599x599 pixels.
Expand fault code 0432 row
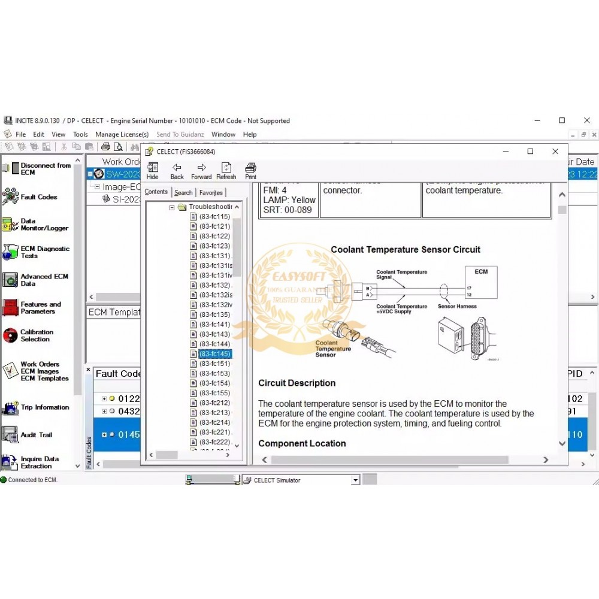coord(104,411)
